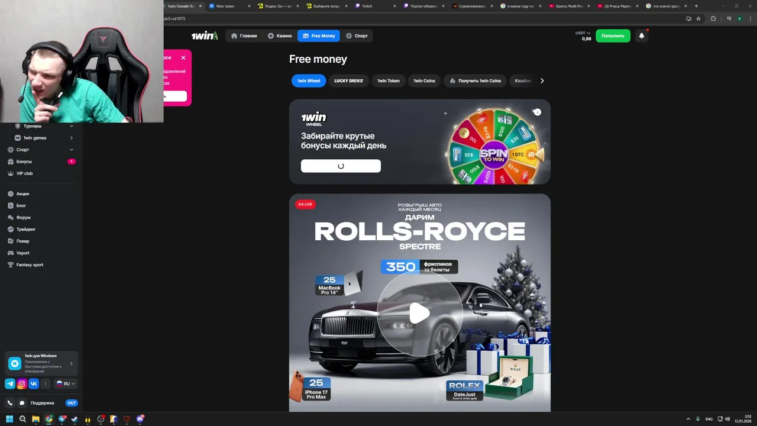Image resolution: width=757 pixels, height=426 pixels.
Task: Open Windows taskbar search
Action: [22, 419]
